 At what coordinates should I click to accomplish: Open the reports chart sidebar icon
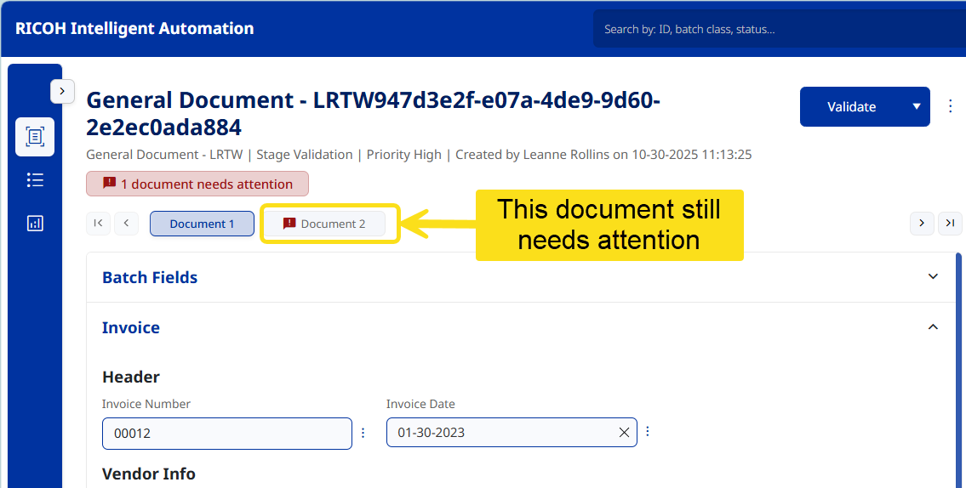point(35,224)
